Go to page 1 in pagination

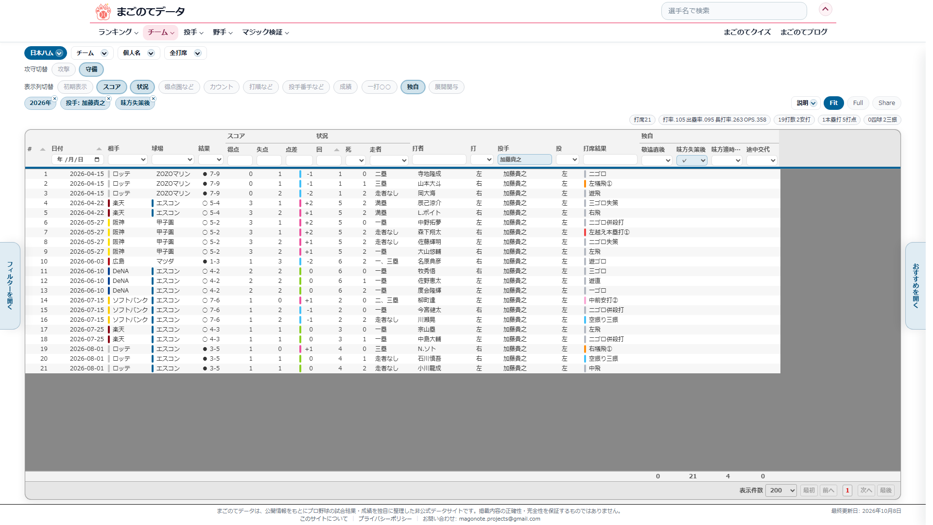pos(847,490)
